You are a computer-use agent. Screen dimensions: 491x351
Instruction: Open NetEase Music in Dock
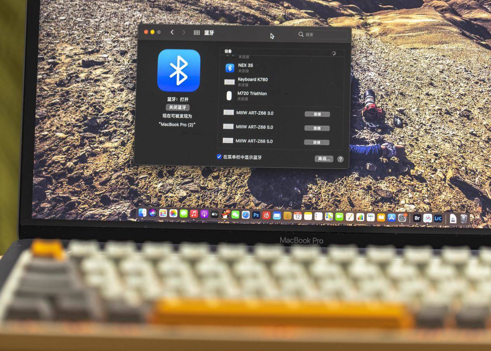click(x=266, y=215)
